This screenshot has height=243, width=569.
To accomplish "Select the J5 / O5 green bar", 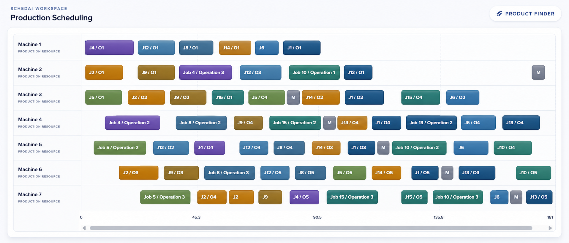I will (350, 173).
